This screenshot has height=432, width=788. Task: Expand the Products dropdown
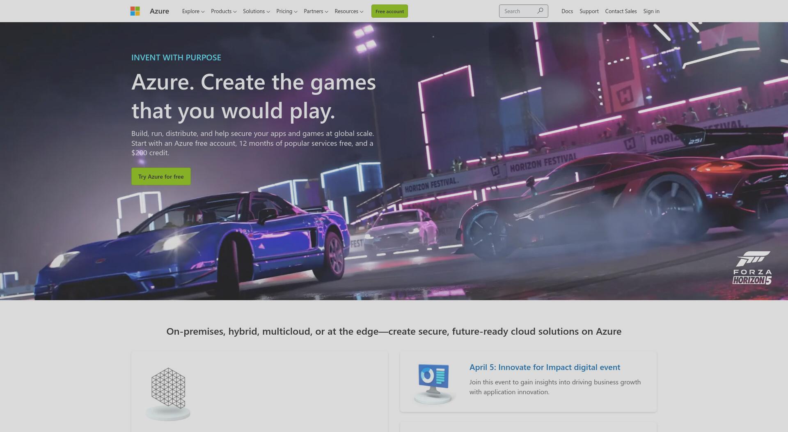coord(224,11)
